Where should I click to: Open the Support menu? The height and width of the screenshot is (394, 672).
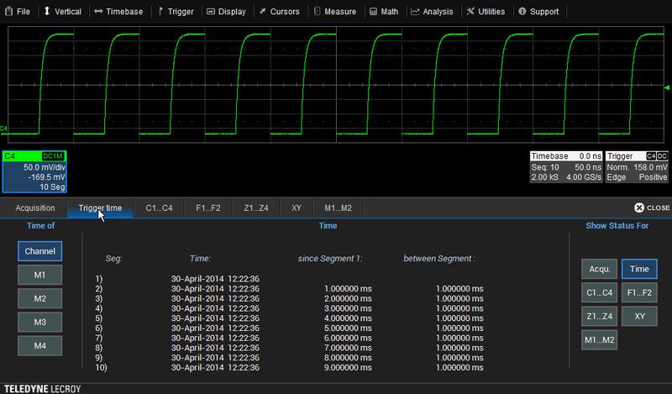pyautogui.click(x=538, y=12)
